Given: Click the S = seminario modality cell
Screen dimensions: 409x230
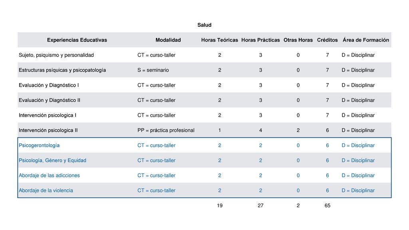Looking at the screenshot, I should tap(153, 70).
